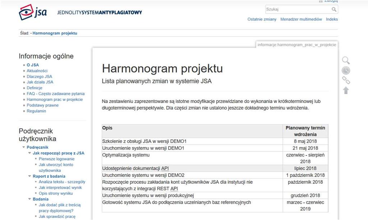Click Udostępnienie dokumentacji API cell

(x=193, y=168)
